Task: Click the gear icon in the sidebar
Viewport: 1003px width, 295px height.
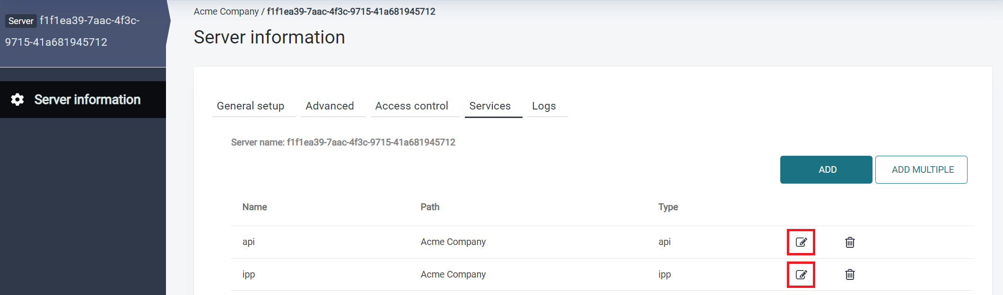Action: (x=17, y=100)
